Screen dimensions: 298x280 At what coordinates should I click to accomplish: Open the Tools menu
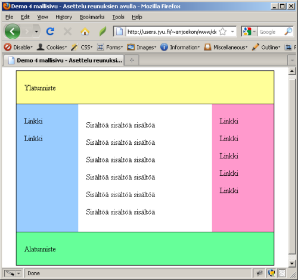[x=118, y=17]
